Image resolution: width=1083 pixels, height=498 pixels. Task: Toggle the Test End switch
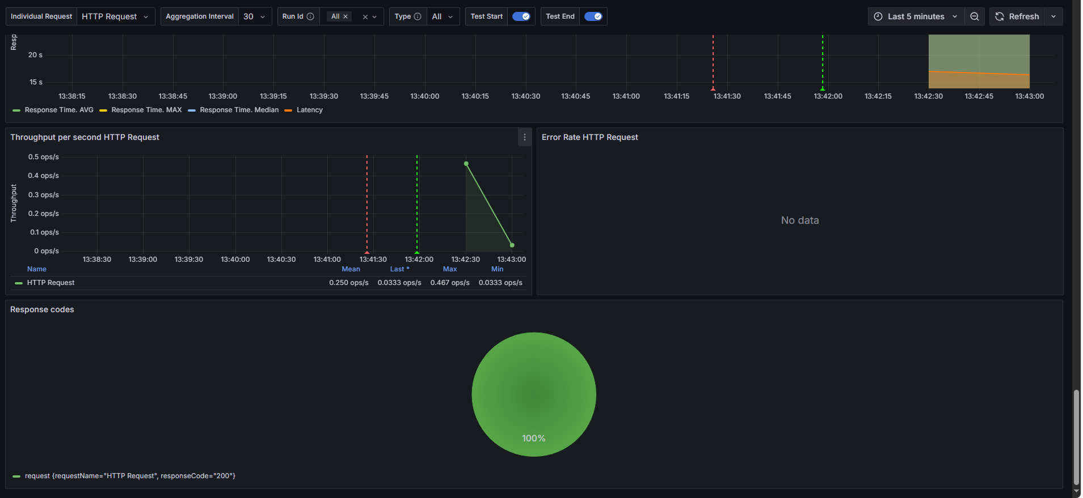[593, 16]
